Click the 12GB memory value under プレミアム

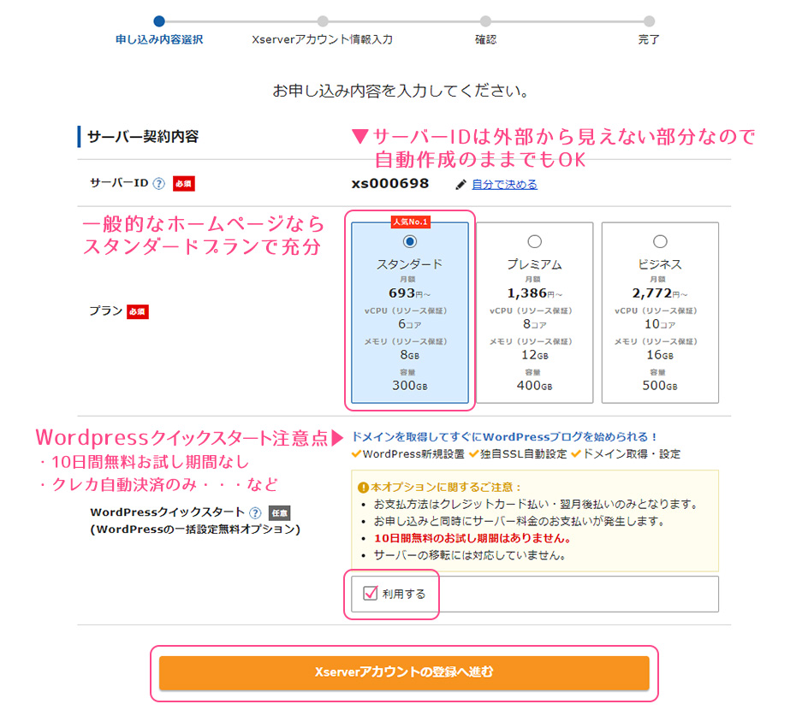(x=534, y=355)
